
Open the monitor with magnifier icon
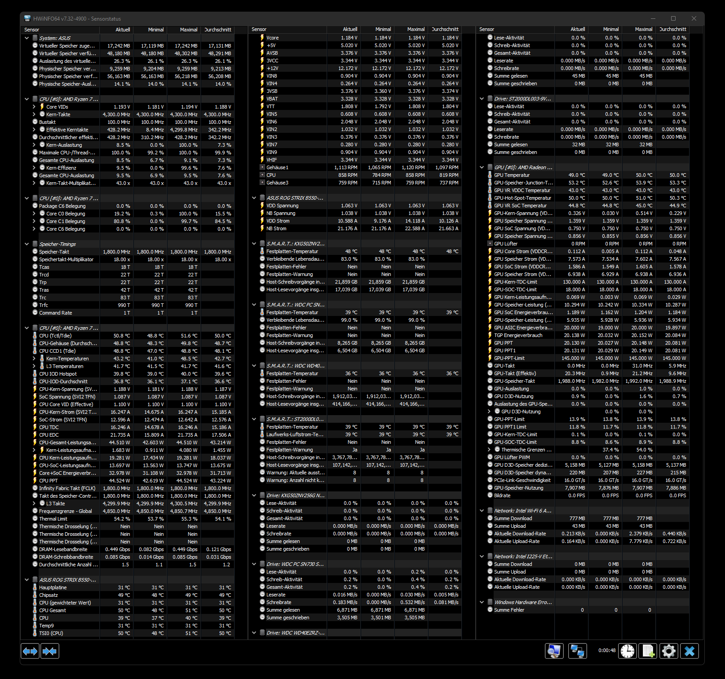tap(554, 651)
